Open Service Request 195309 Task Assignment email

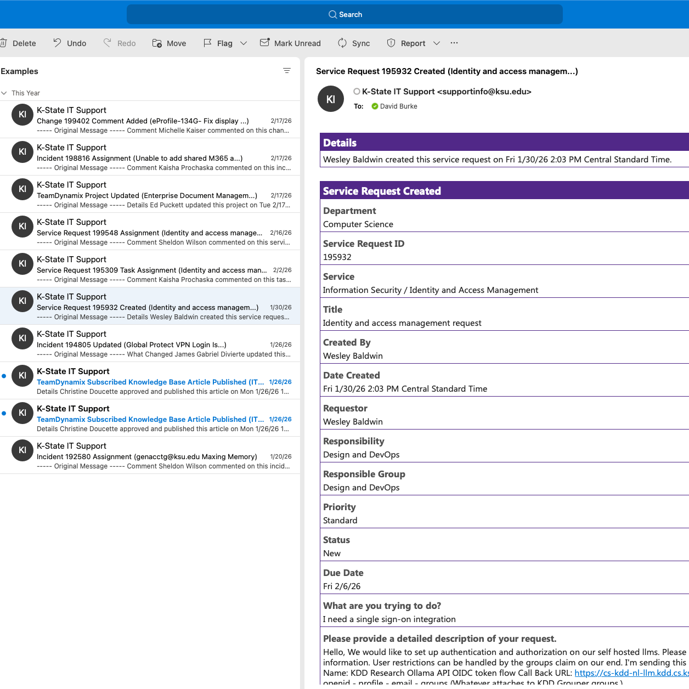(150, 269)
